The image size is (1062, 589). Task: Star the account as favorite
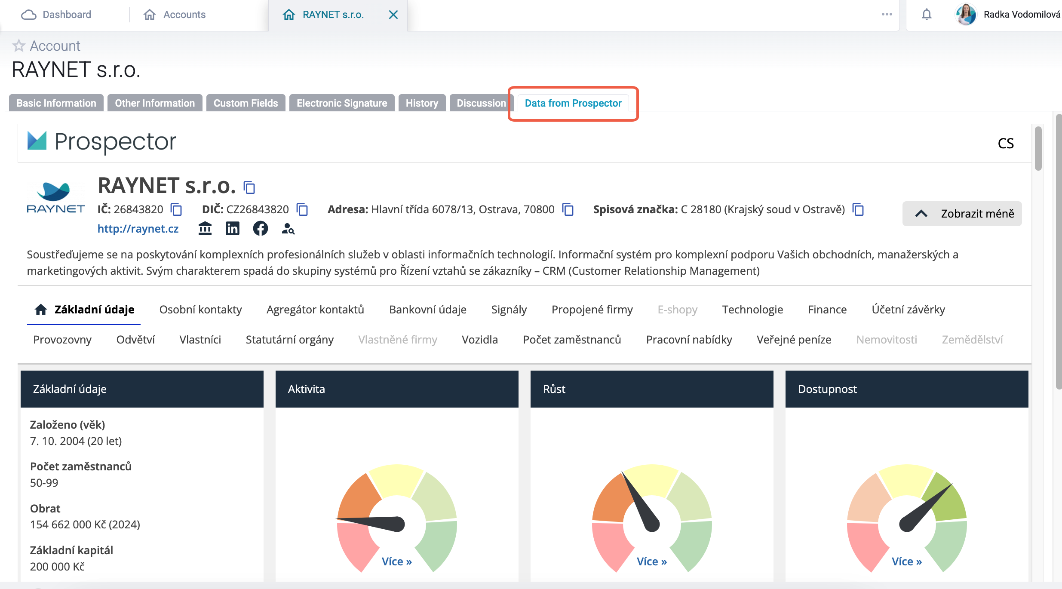point(18,46)
